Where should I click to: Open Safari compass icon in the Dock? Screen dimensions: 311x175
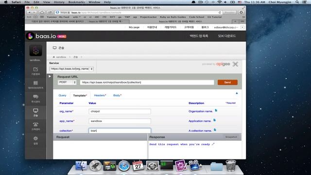124,165
